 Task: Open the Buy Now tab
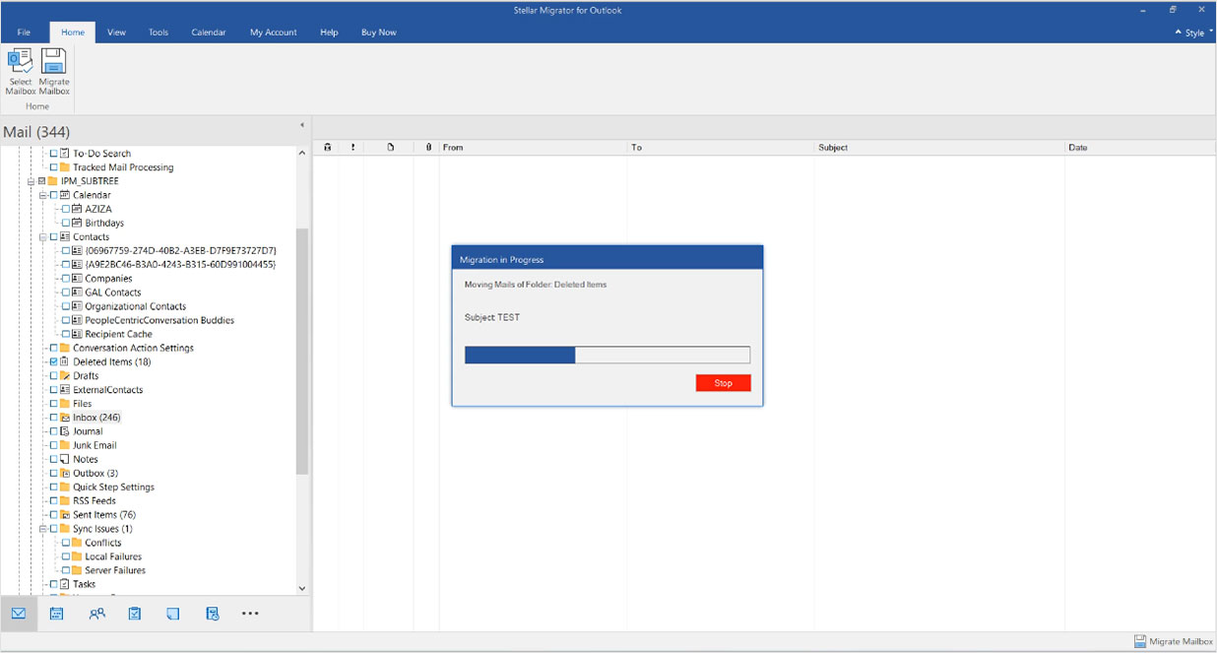(379, 33)
